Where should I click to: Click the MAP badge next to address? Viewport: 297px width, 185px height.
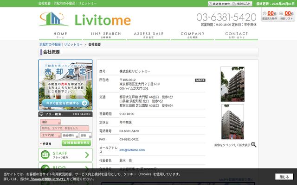pyautogui.click(x=200, y=80)
